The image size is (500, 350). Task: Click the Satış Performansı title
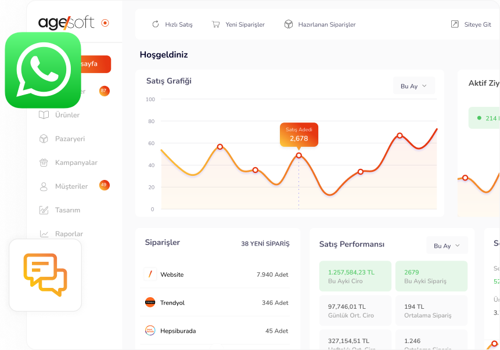(352, 244)
